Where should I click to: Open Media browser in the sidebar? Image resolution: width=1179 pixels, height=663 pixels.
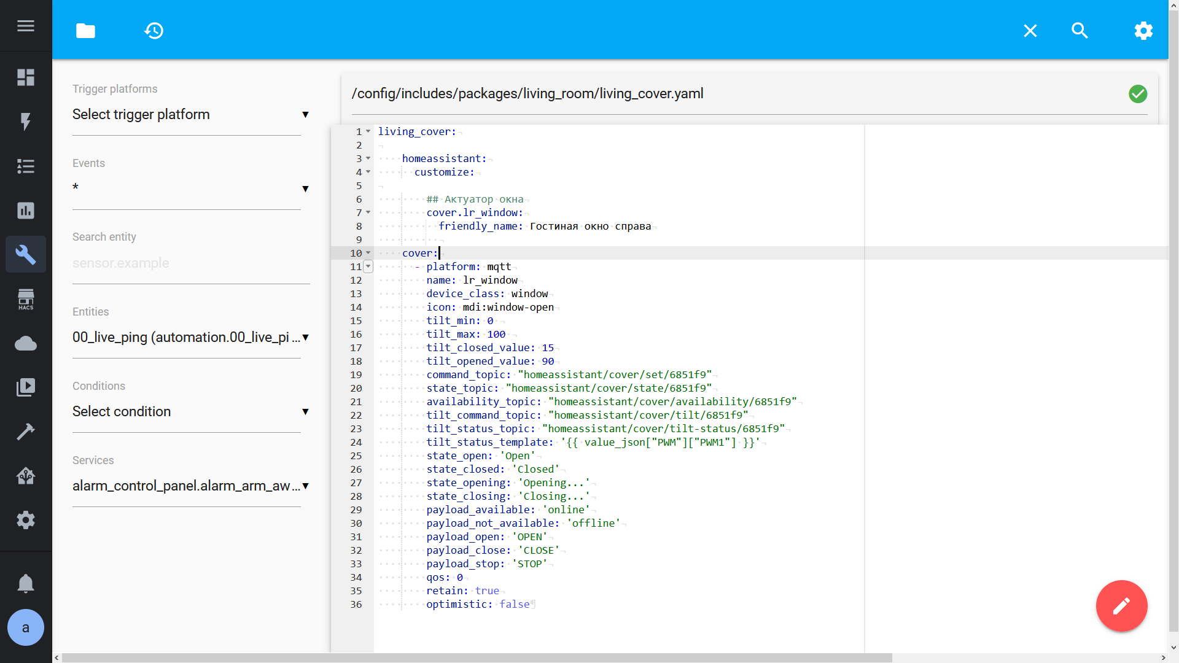click(x=26, y=387)
